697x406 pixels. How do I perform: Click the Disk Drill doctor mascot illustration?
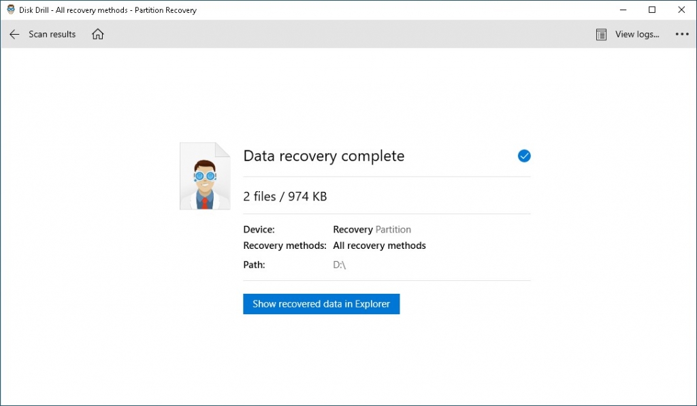tap(204, 175)
